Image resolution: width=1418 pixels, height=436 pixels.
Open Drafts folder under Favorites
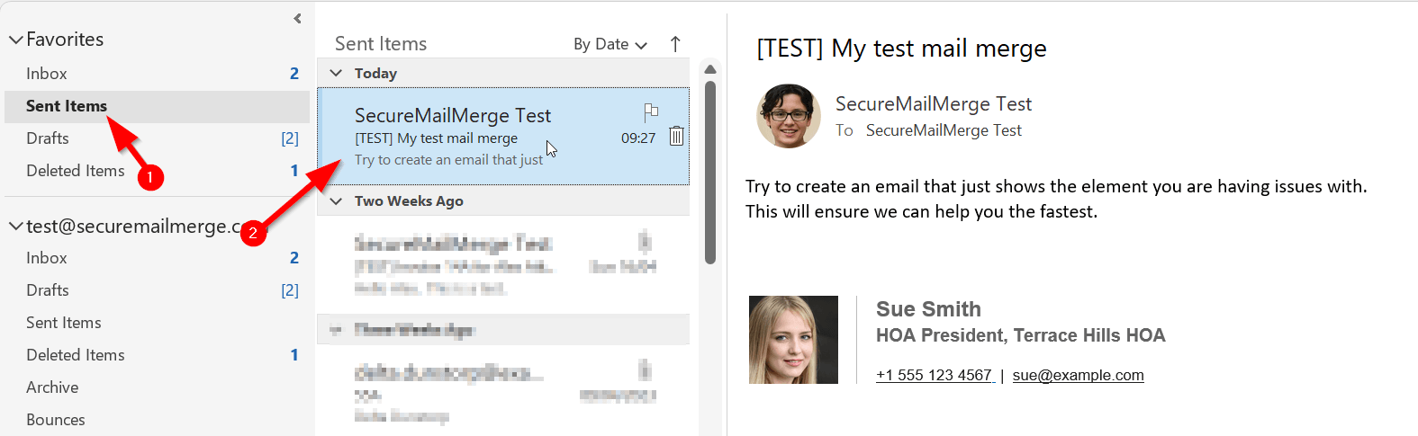coord(48,138)
